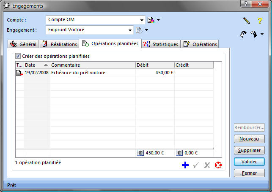This screenshot has width=272, height=192.
Task: Open the Statistiques tab
Action: [161, 44]
